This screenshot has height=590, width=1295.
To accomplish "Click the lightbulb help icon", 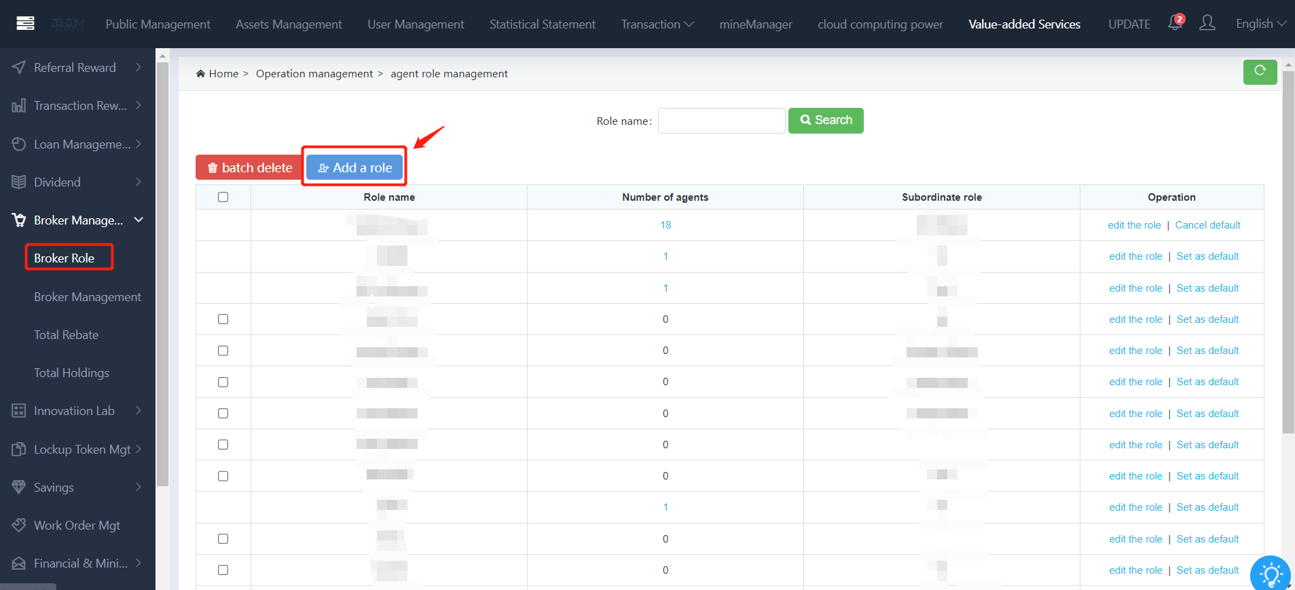I will point(1270,575).
